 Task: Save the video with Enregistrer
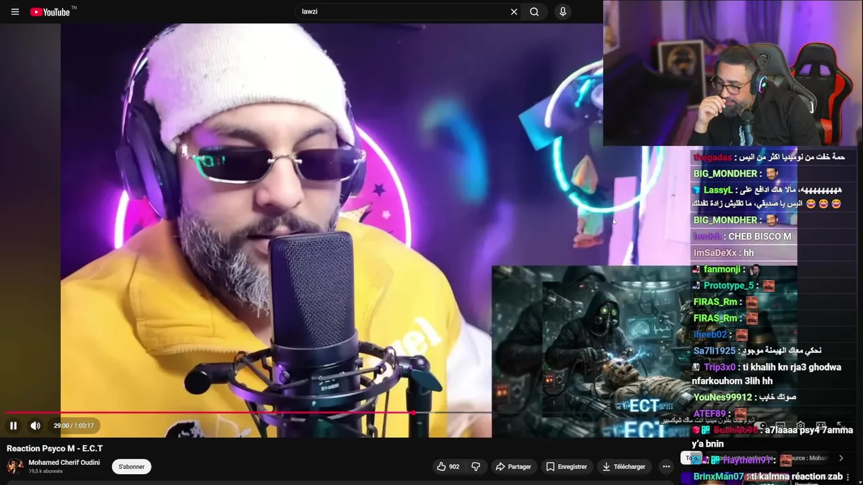566,466
